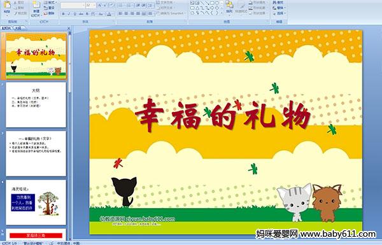
Task: Toggle Bold formatting button
Action: pos(63,14)
